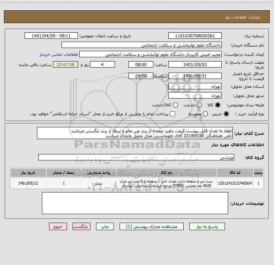Click the price validity date 1401/05/31

[195, 76]
